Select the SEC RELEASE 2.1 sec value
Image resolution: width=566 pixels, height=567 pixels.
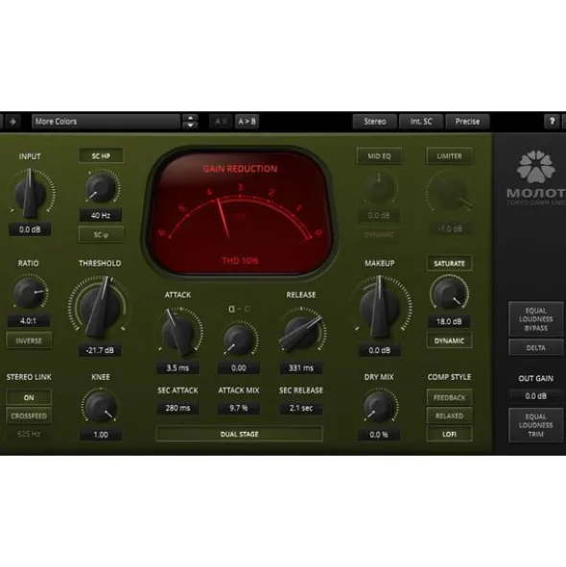(x=301, y=408)
